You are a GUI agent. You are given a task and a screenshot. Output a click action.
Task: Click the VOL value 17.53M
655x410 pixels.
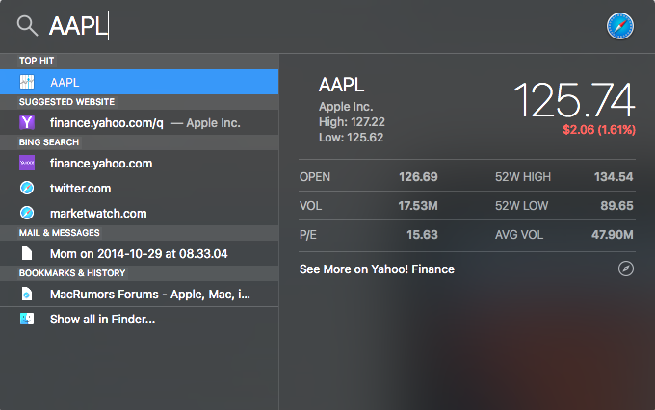[x=418, y=205]
